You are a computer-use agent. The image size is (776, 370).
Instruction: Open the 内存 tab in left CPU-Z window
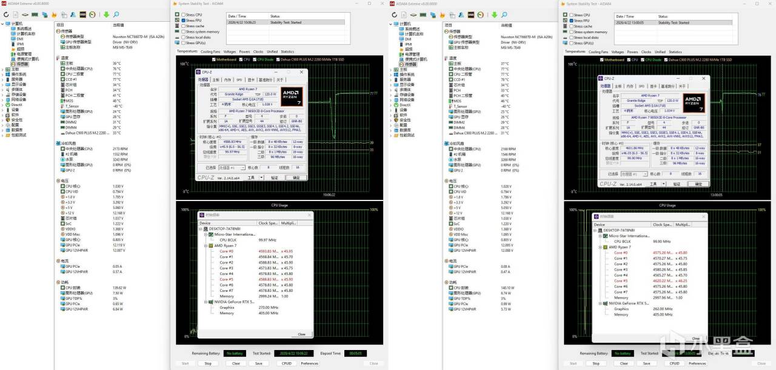tap(227, 80)
